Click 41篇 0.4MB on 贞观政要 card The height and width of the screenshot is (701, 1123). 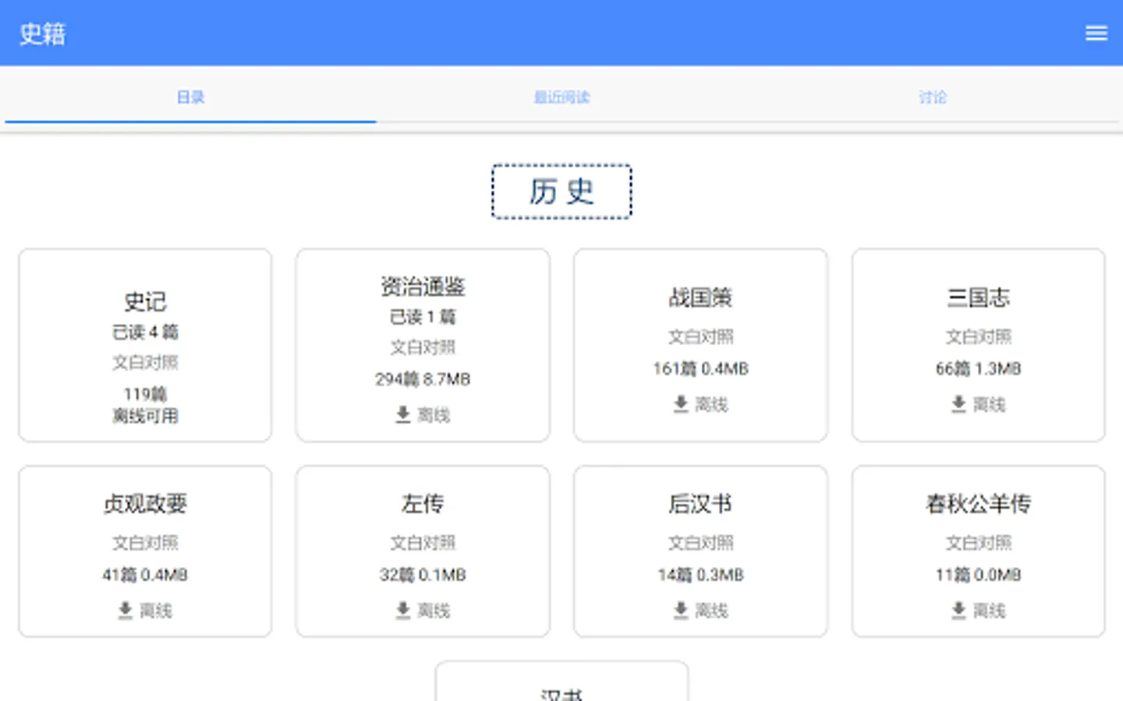pyautogui.click(x=145, y=575)
